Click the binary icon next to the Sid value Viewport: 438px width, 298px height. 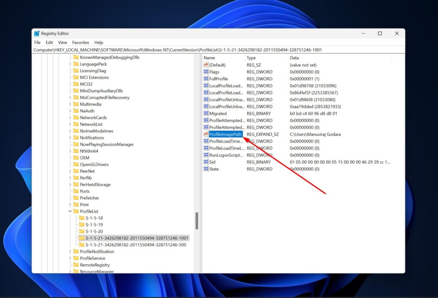point(207,162)
